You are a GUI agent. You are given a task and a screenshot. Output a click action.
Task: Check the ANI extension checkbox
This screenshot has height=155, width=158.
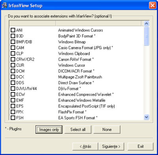coord(13,30)
